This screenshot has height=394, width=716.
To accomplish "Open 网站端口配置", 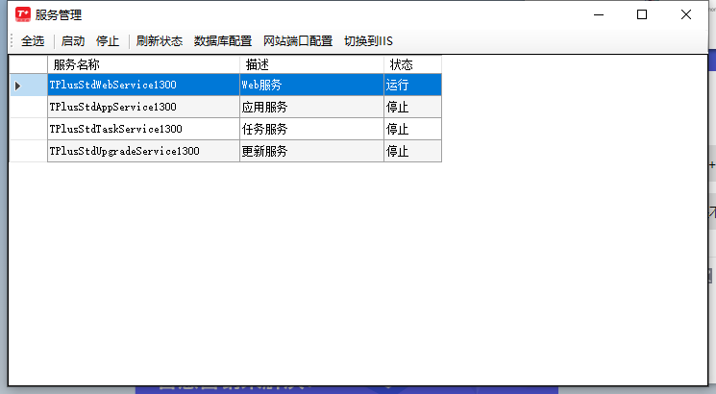I will click(298, 41).
